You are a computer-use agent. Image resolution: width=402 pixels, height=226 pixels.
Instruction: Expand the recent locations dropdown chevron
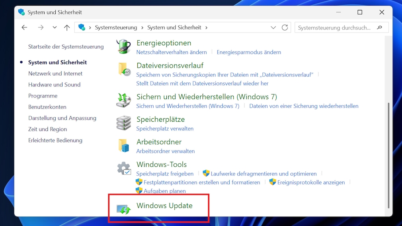pyautogui.click(x=55, y=27)
